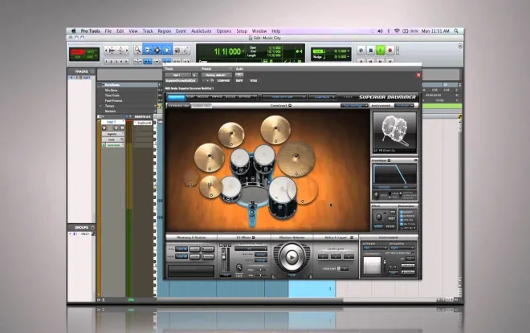Click the Envelope graph display
Screen dimensions: 530x333
(394, 175)
